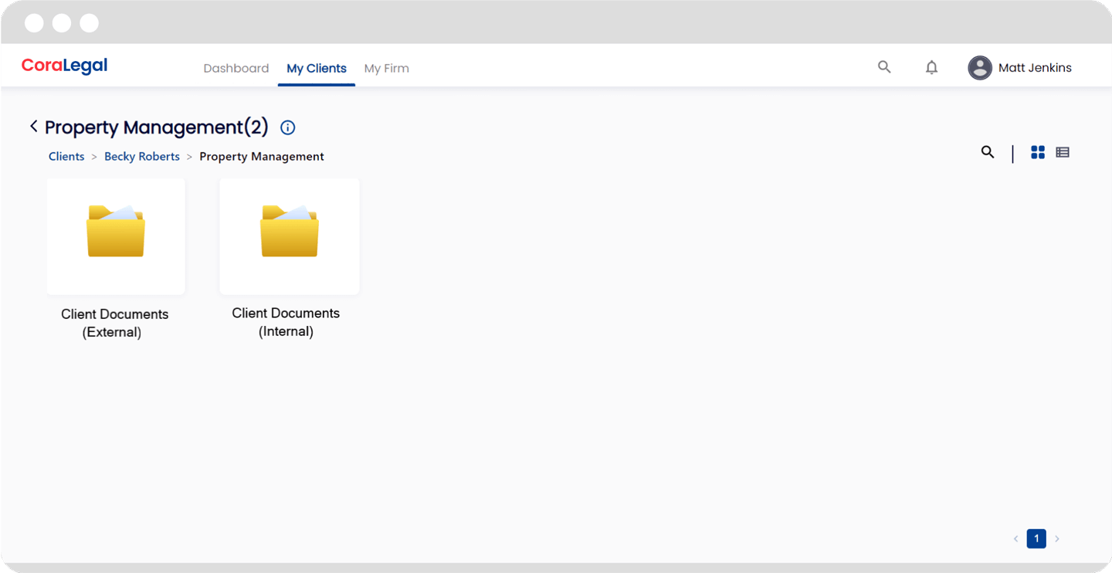Select the My Clients tab
This screenshot has width=1112, height=573.
pyautogui.click(x=317, y=68)
